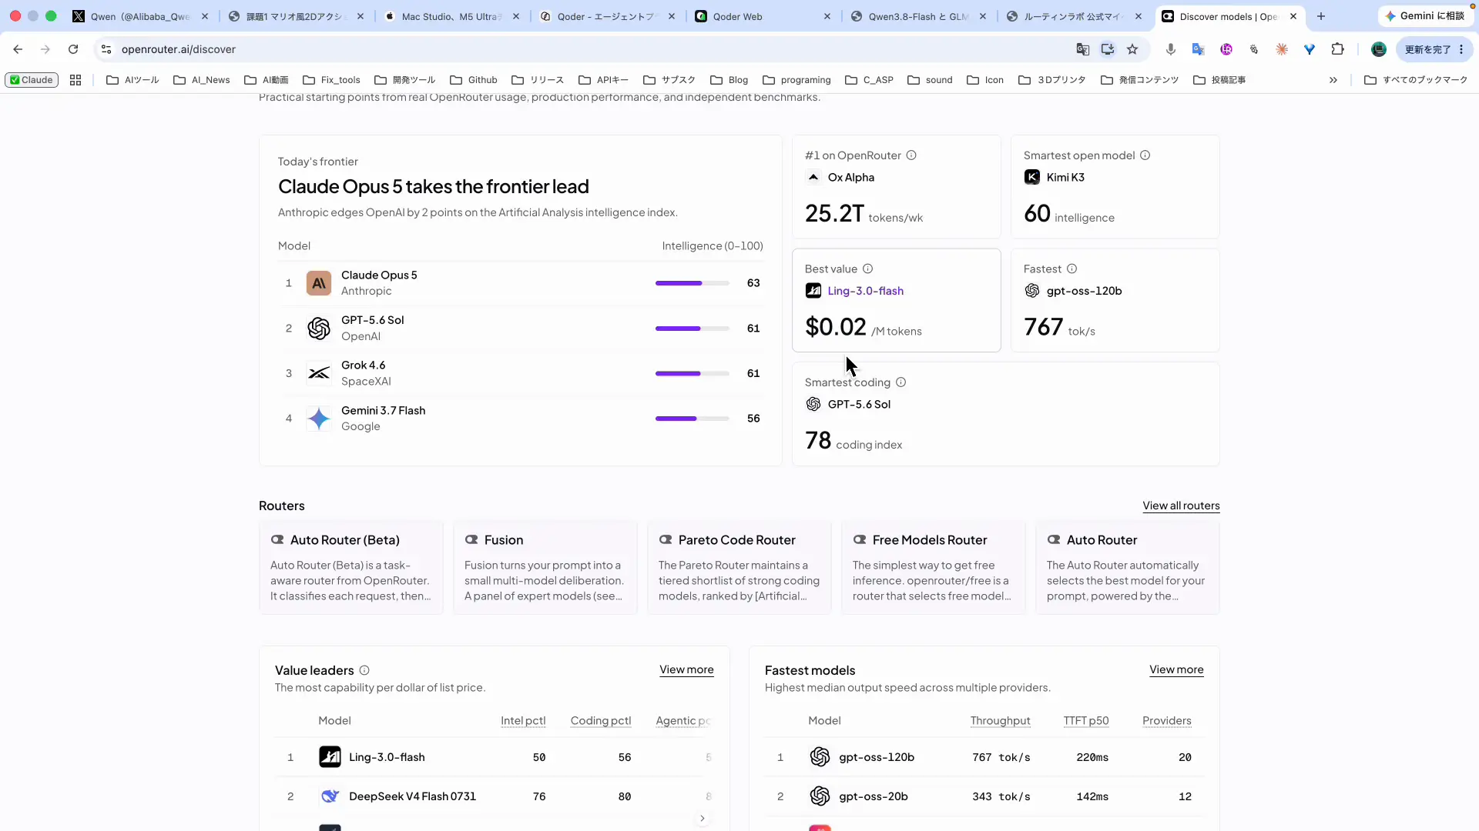Screen dimensions: 1479x831
Task: Open the AIツール bookmark folder
Action: coord(132,80)
